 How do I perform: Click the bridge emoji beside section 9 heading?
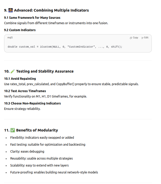click(x=11, y=11)
